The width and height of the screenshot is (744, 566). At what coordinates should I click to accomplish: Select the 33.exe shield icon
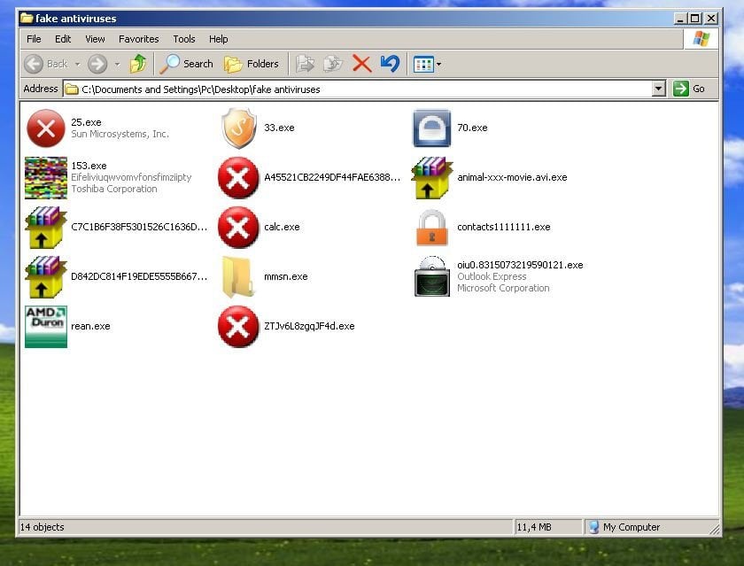(238, 128)
